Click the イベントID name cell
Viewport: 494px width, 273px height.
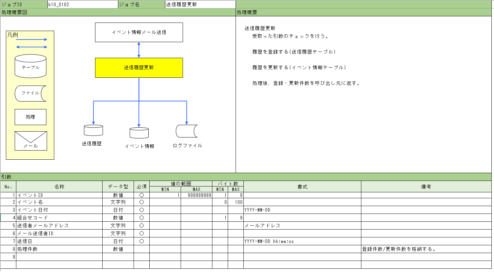pos(59,195)
